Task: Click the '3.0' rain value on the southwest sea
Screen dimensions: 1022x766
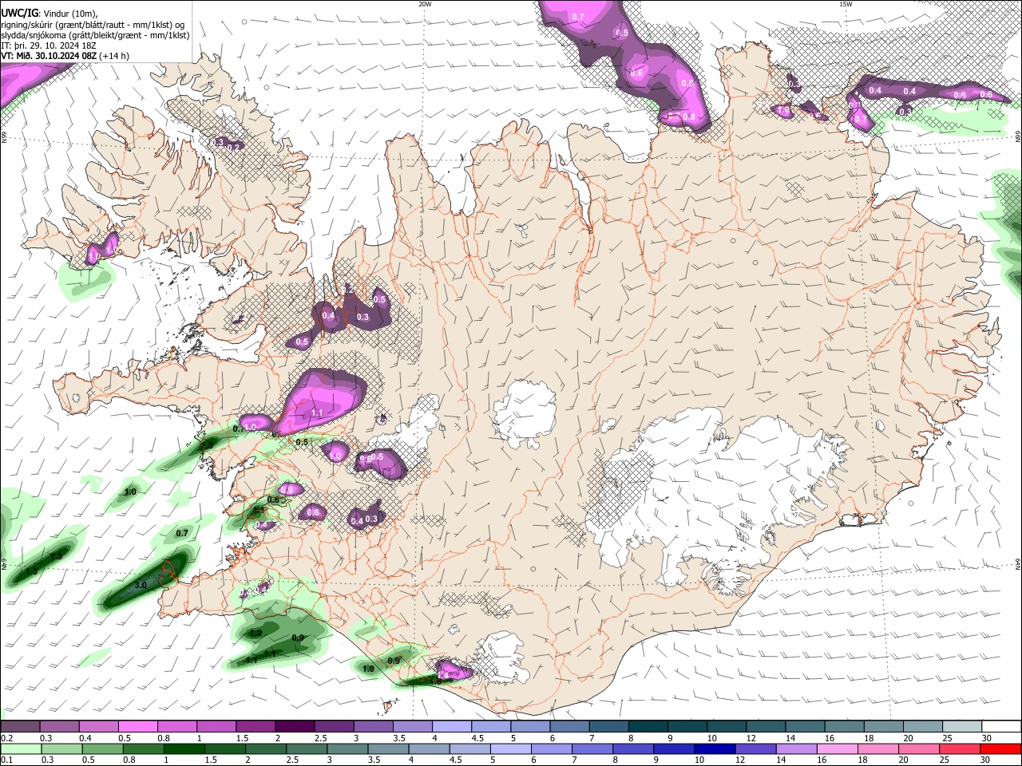Action: tap(141, 585)
